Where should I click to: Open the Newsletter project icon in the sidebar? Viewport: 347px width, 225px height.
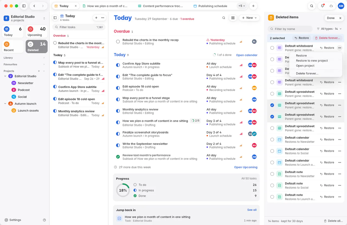14,83
